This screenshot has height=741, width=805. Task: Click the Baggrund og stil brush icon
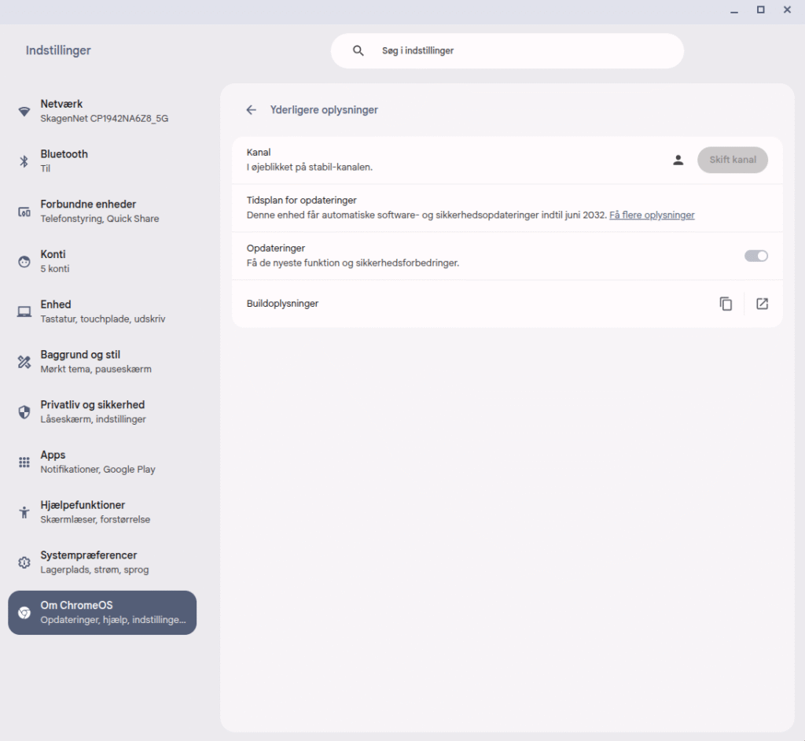(24, 361)
